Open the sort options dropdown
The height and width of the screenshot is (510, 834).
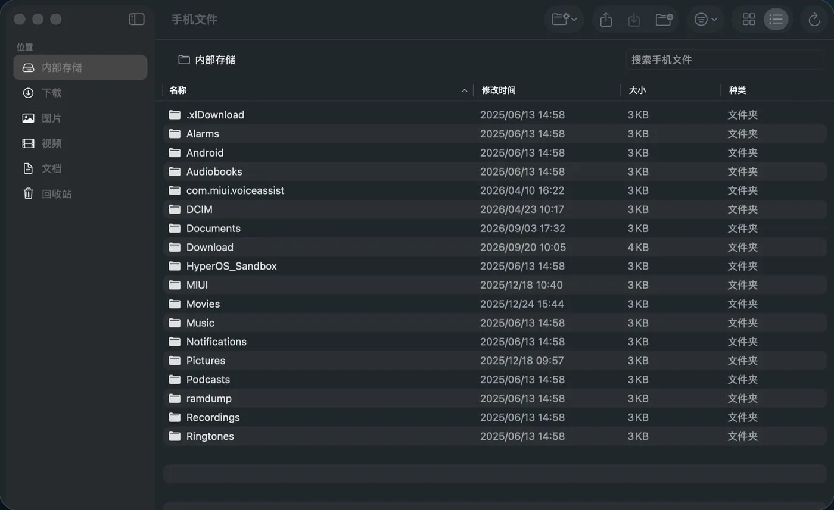(705, 20)
